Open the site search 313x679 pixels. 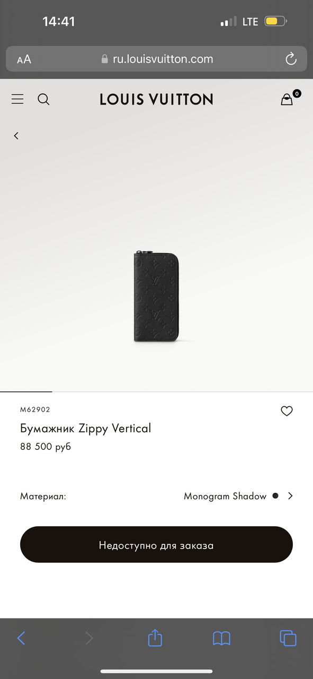coord(43,99)
